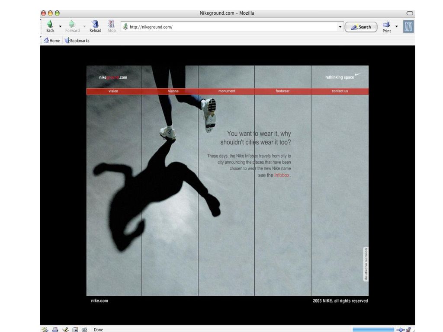Click the 'Done' status text
The image size is (443, 332).
pos(98,329)
